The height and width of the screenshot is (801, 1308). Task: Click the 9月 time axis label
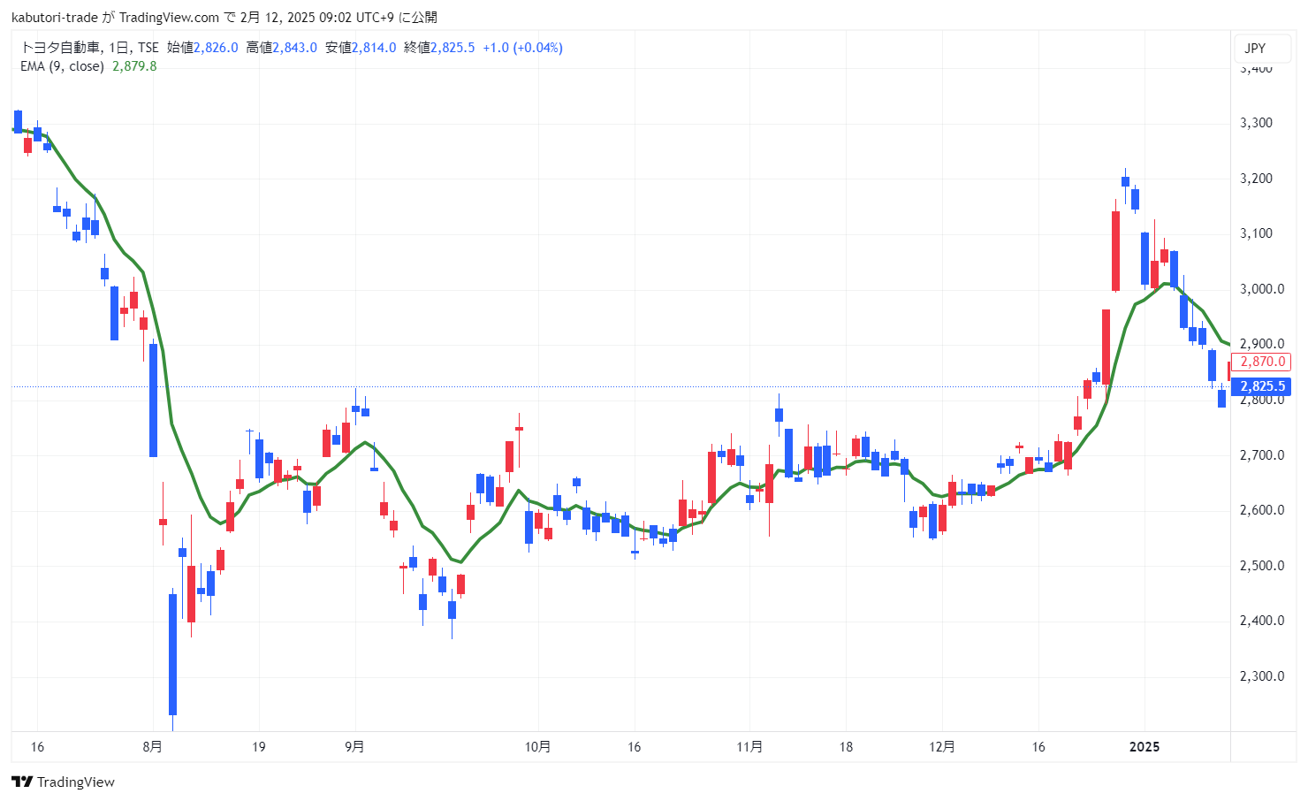[354, 747]
